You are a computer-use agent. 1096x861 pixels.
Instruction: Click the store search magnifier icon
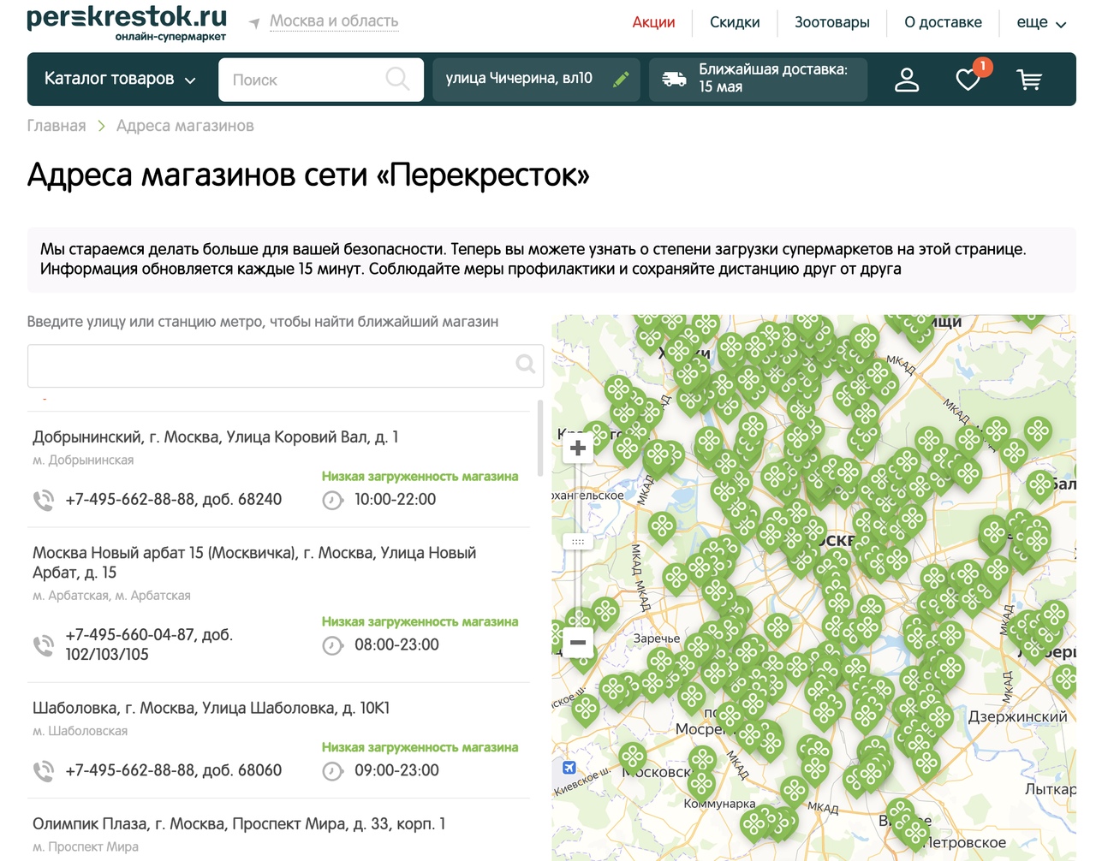coord(526,365)
